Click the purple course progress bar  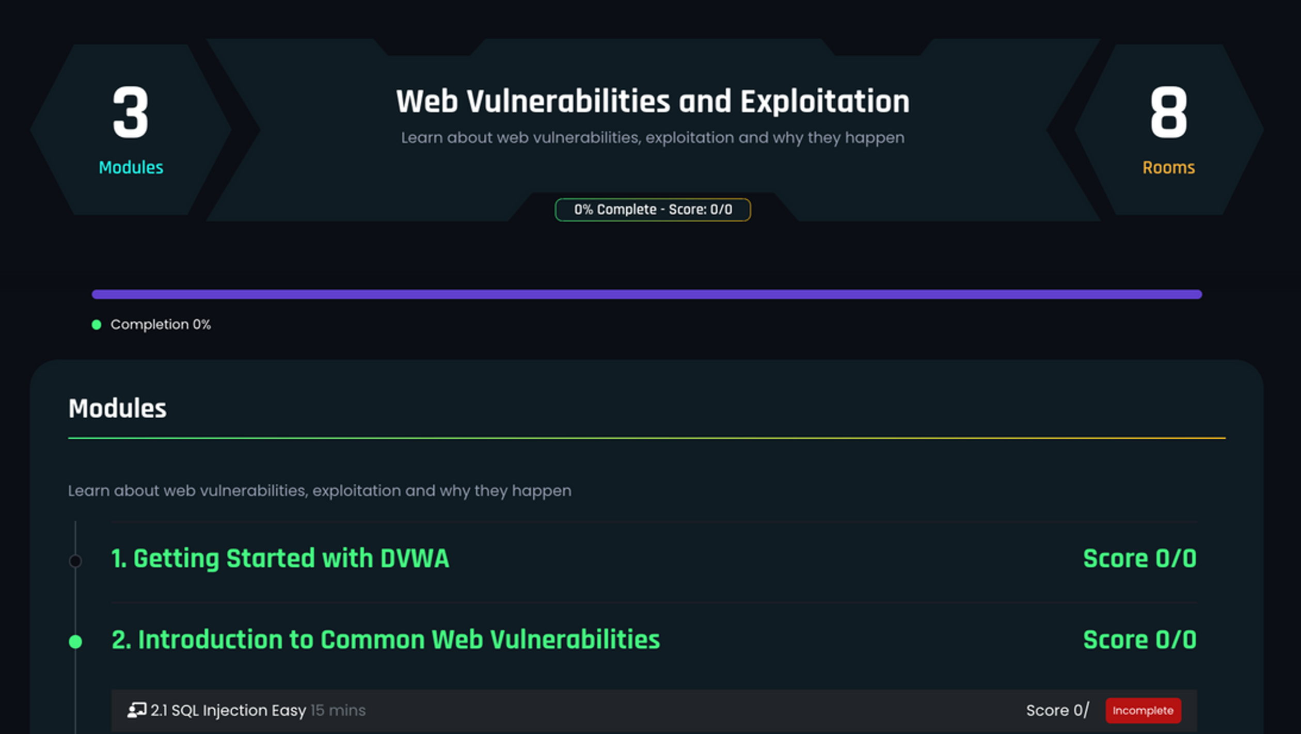646,294
